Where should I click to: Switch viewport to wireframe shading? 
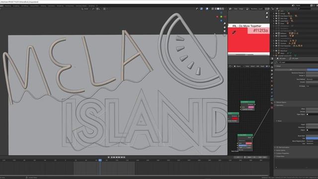pos(216,9)
